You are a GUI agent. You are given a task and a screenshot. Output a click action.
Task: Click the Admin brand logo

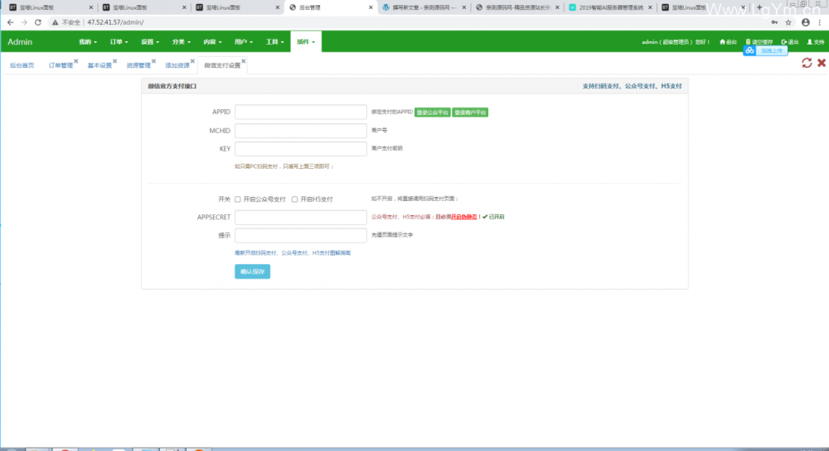click(x=20, y=41)
